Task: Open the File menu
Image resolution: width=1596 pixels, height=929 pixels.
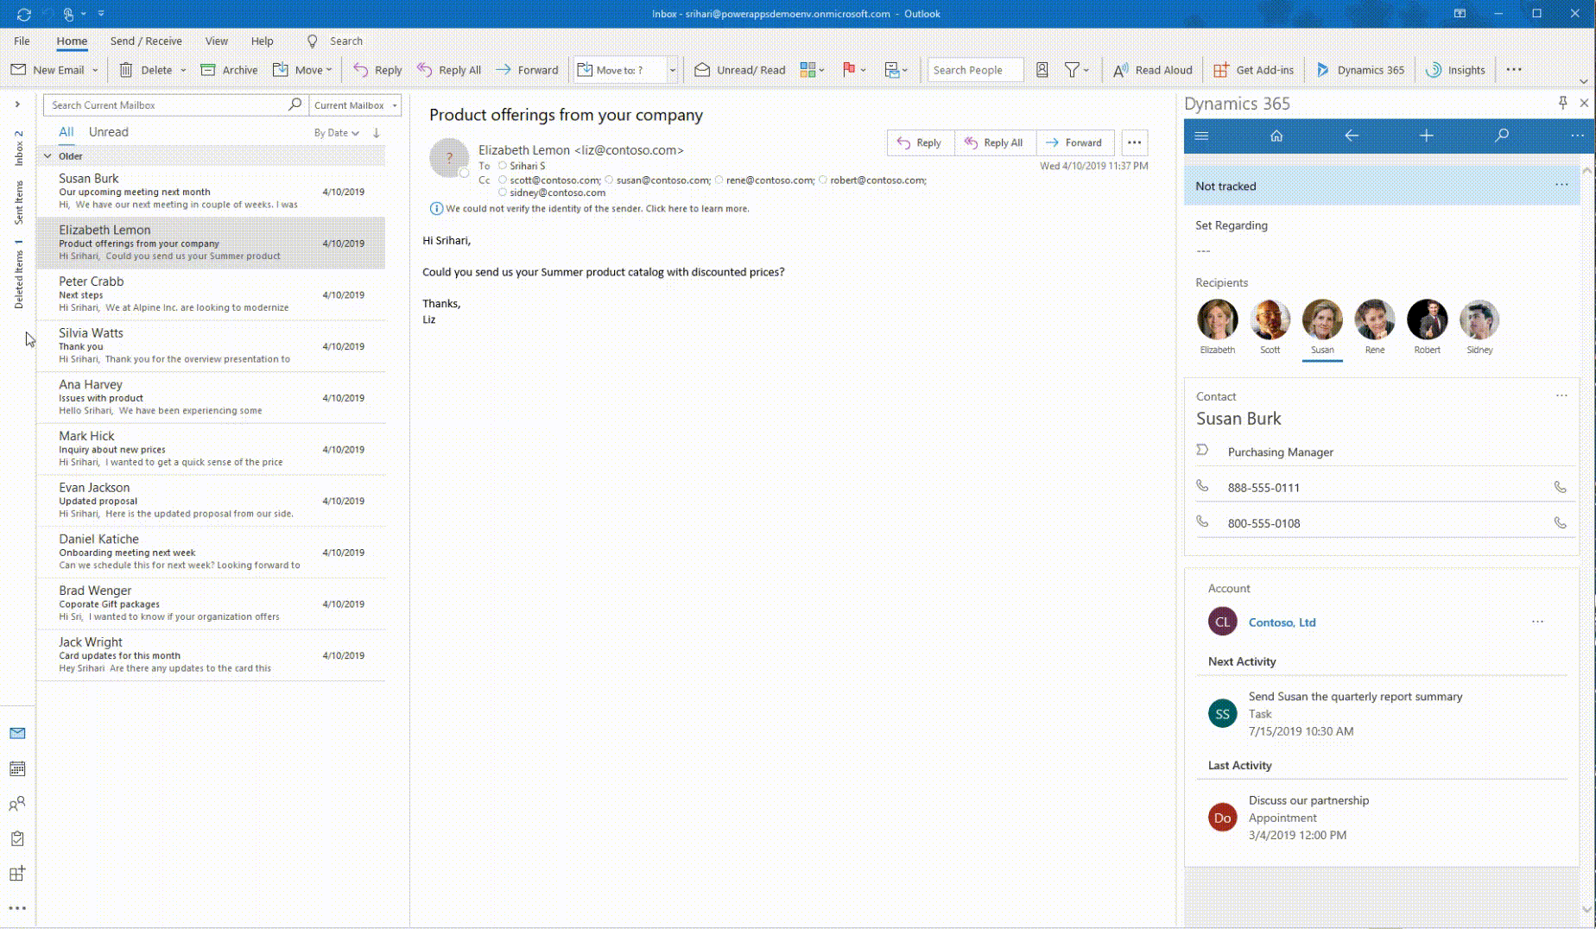Action: tap(22, 41)
